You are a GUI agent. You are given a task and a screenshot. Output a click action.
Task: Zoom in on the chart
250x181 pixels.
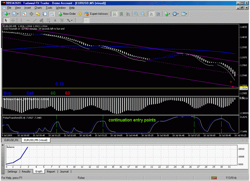136,14
